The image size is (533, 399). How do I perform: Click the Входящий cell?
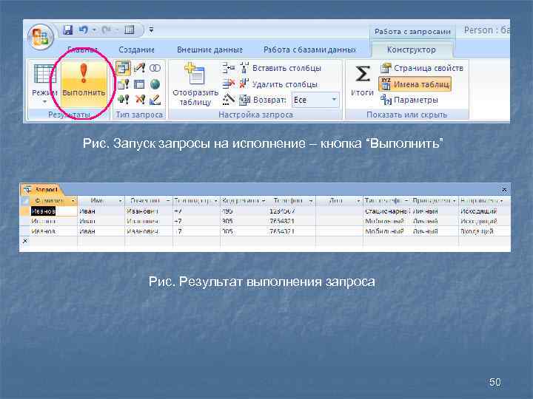(484, 231)
